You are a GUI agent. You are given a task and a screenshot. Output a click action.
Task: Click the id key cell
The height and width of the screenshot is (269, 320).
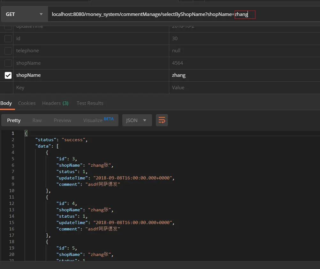coord(91,39)
